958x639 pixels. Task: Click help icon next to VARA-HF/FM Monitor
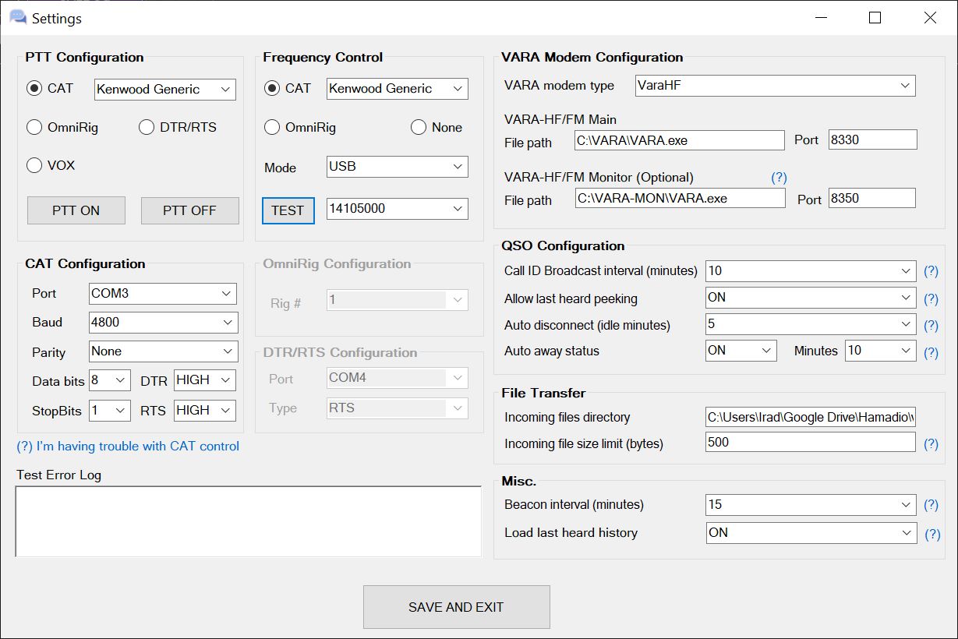[x=779, y=177]
